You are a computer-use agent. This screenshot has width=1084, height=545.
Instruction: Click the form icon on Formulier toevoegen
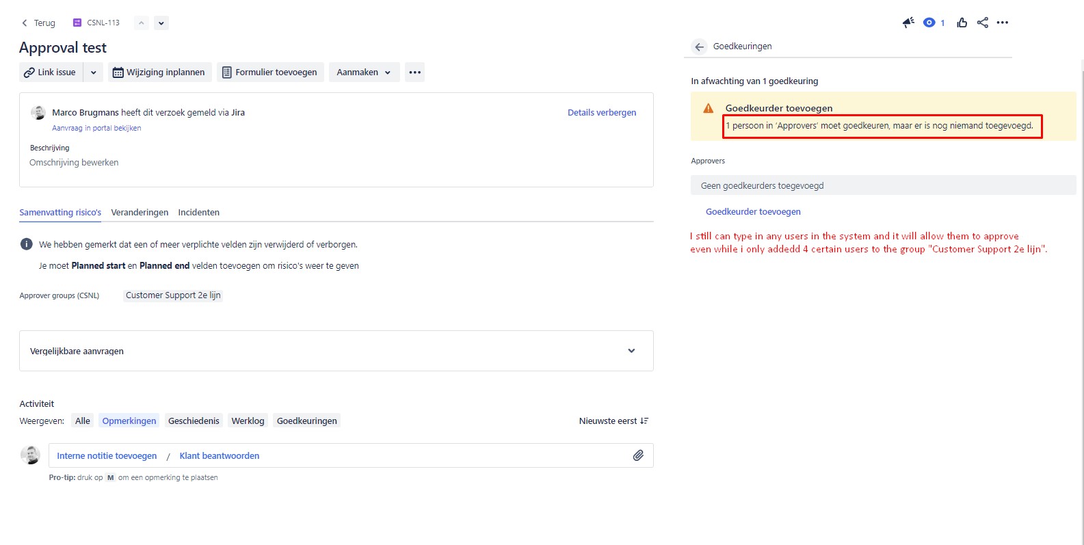(x=227, y=72)
